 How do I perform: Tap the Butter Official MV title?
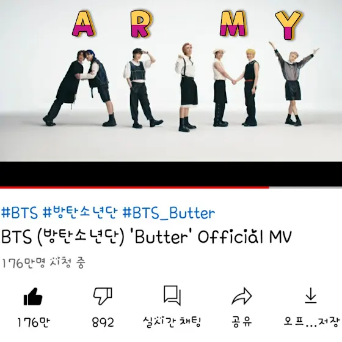click(x=146, y=237)
